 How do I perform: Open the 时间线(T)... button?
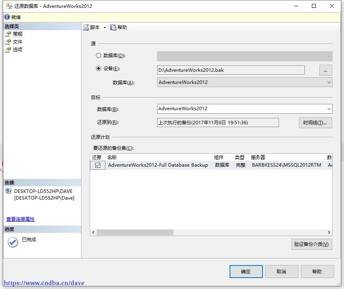coord(315,123)
